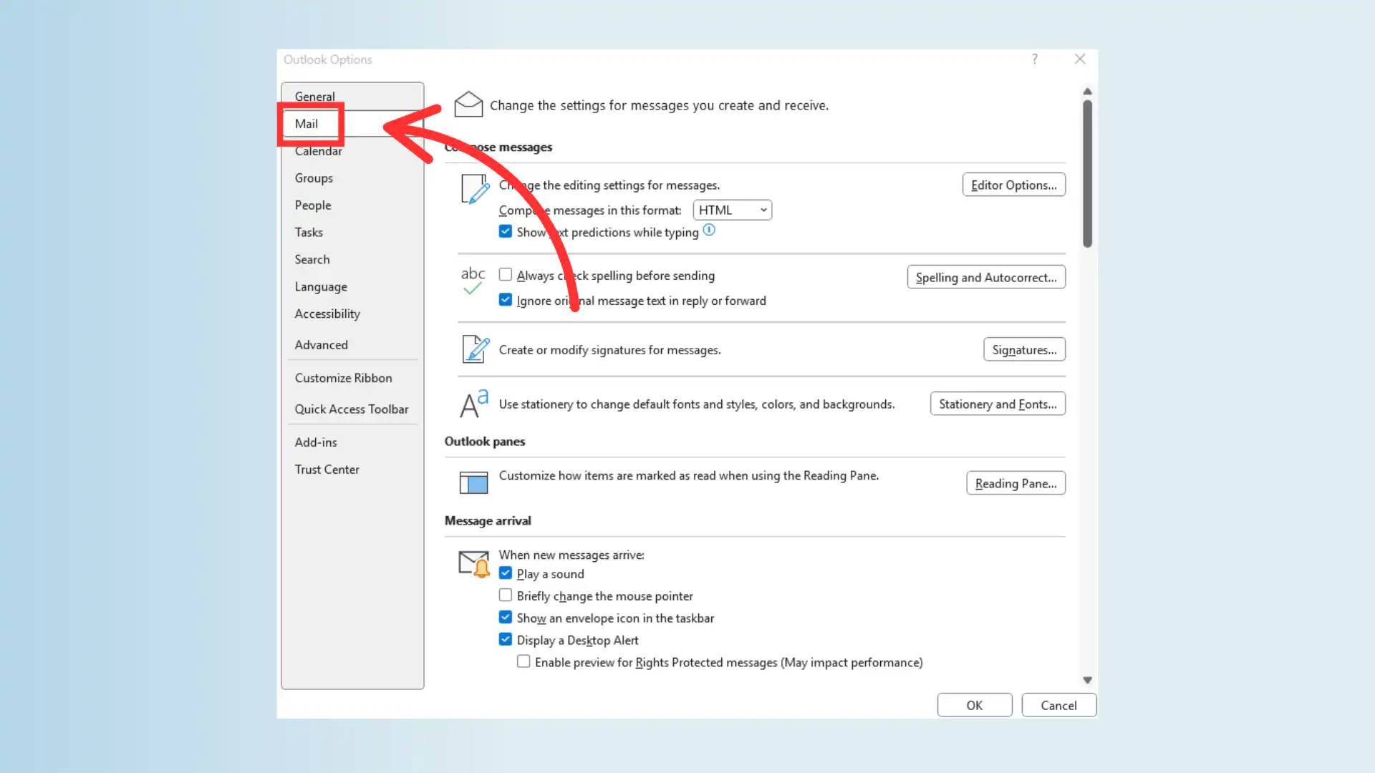Enable Briefly change the mouse pointer
The image size is (1375, 773).
506,595
